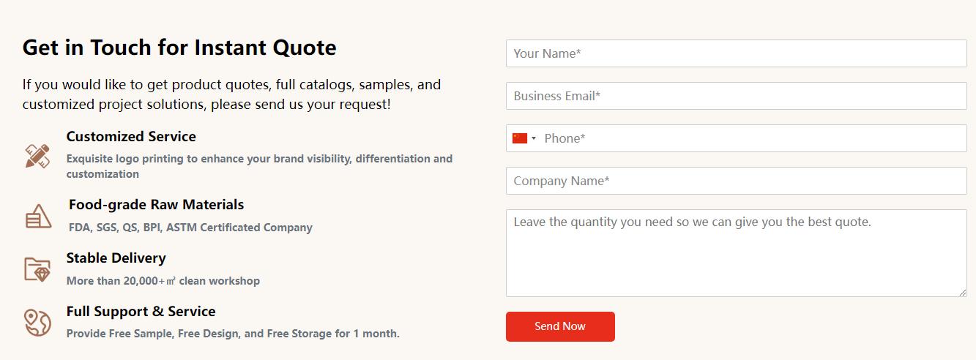Click the Customized Service pencil-ruler icon

(37, 156)
